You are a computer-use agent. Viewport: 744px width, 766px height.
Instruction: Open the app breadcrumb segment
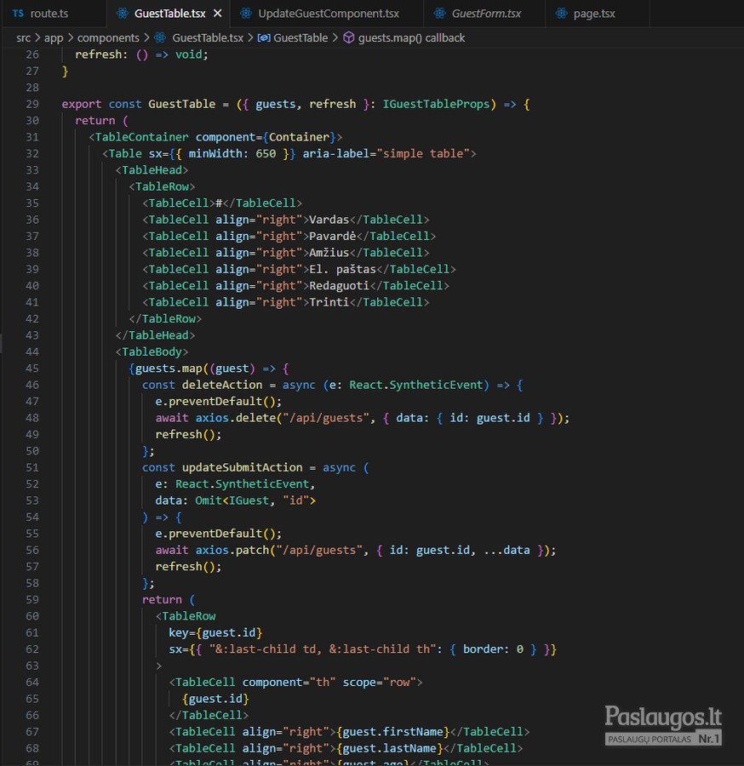tap(54, 37)
